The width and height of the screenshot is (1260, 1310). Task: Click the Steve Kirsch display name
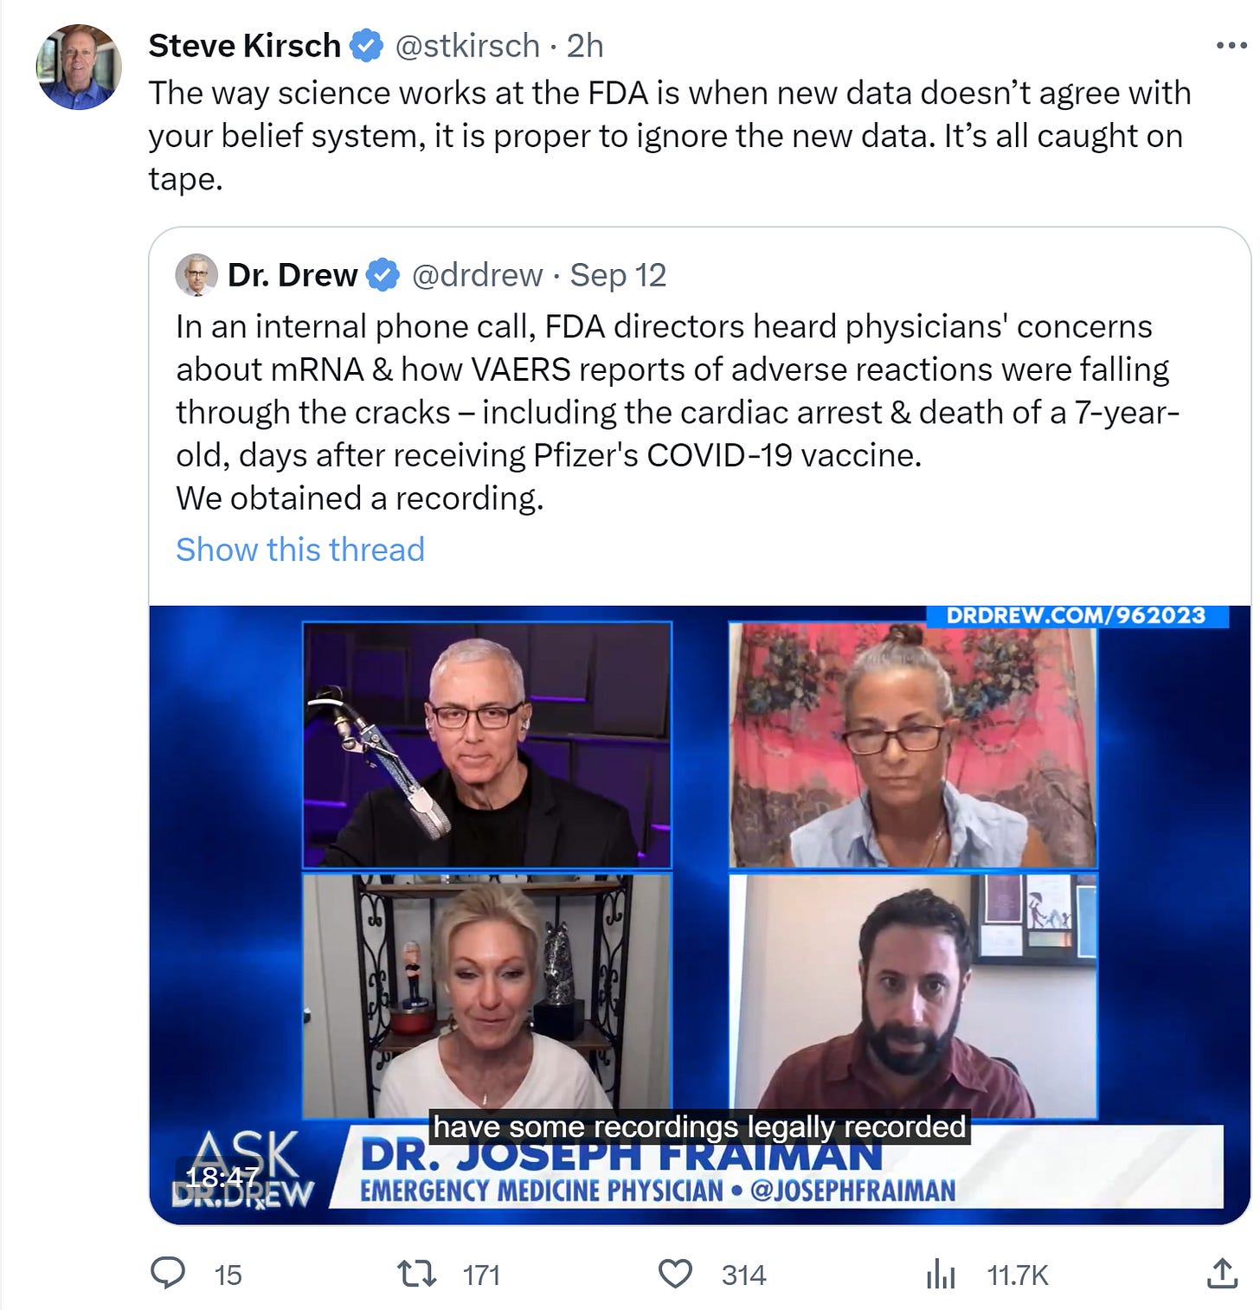coord(245,46)
